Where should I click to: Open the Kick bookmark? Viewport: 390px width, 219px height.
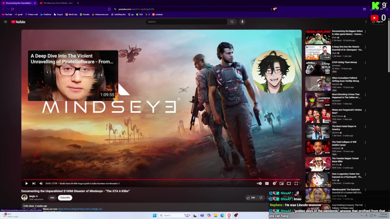140,14
